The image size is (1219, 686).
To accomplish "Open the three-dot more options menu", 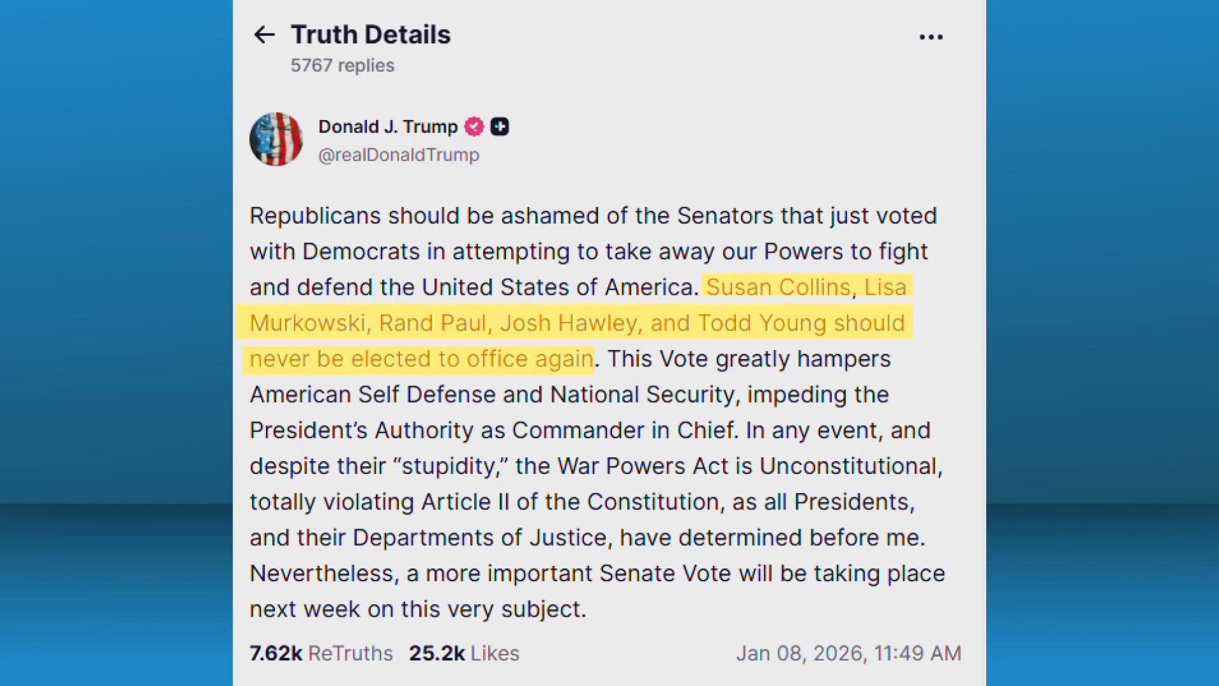I will tap(931, 37).
